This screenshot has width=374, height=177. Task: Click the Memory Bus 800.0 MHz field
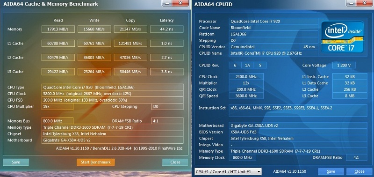click(57, 121)
